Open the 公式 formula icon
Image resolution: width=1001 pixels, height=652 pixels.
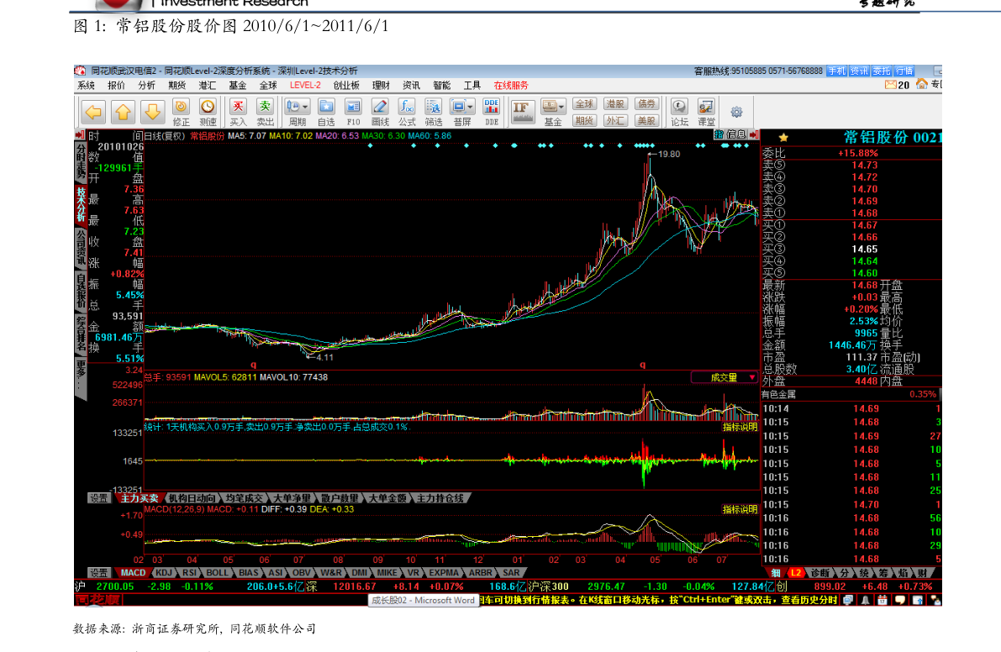[x=407, y=112]
